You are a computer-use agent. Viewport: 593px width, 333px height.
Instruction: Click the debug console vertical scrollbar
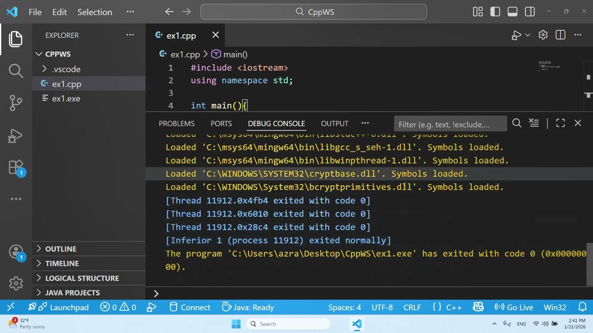point(589,264)
